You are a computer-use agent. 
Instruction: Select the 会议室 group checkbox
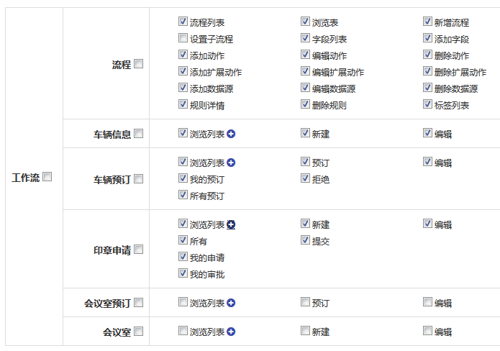[x=139, y=332]
